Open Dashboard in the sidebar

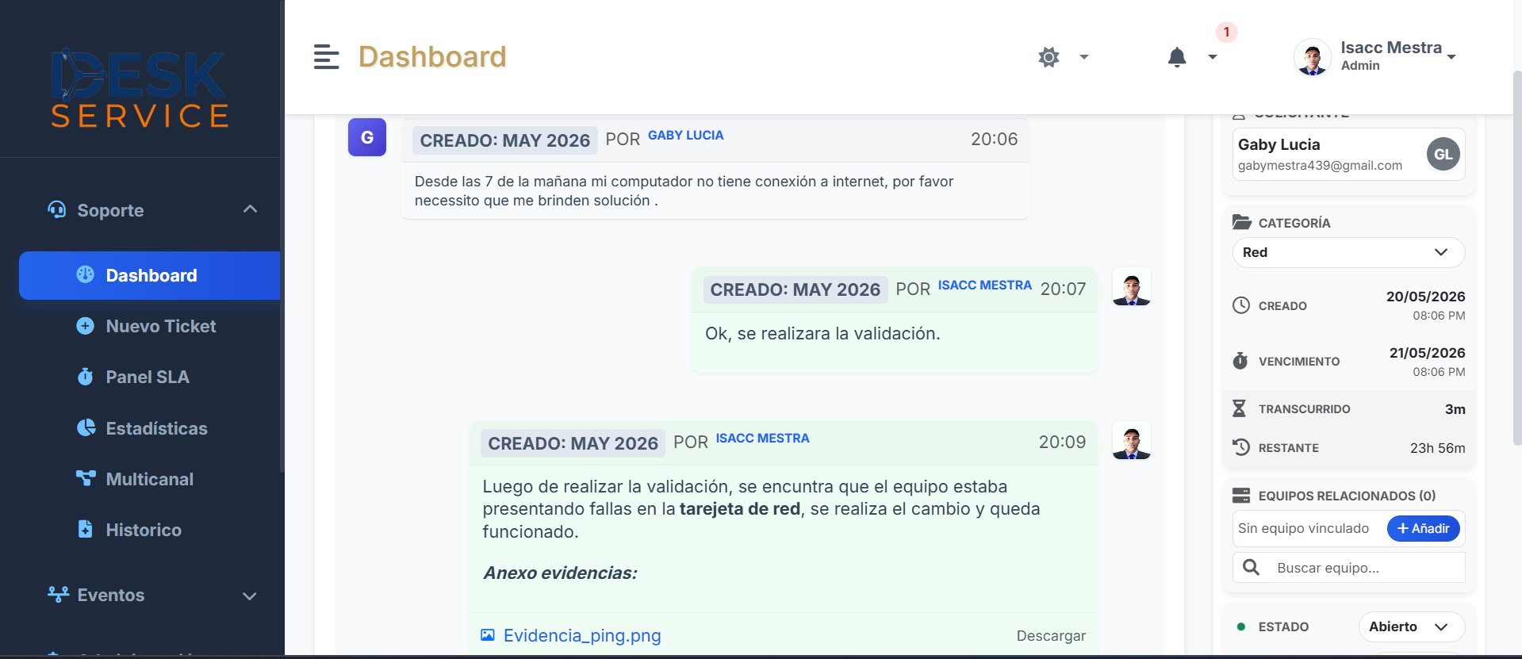(x=149, y=275)
